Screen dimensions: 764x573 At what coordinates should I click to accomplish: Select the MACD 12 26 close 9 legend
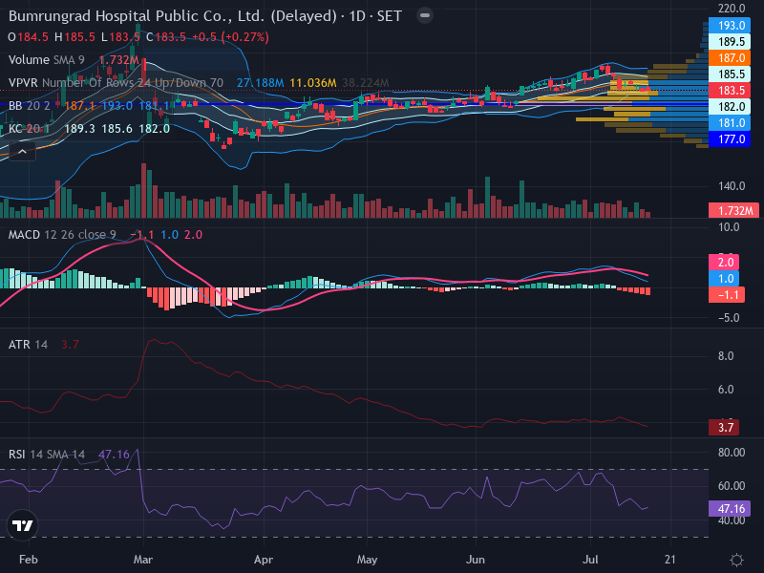(62, 235)
